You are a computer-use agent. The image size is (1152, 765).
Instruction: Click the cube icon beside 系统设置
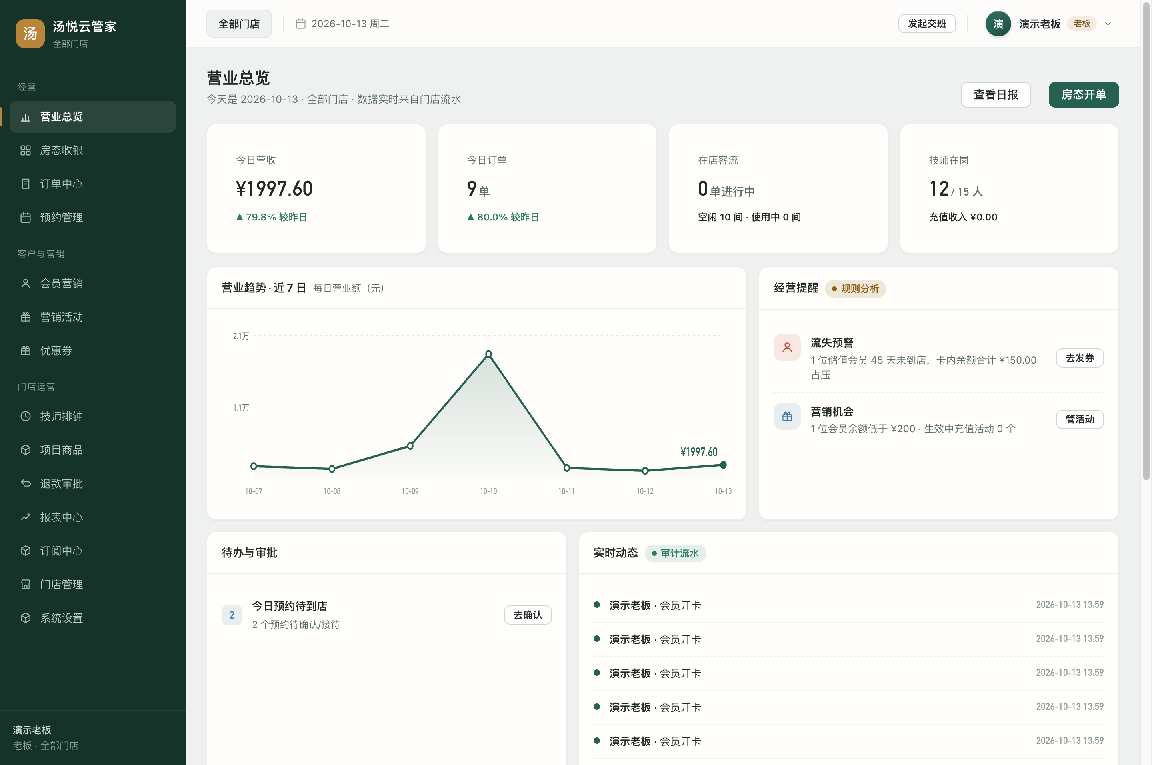click(25, 618)
